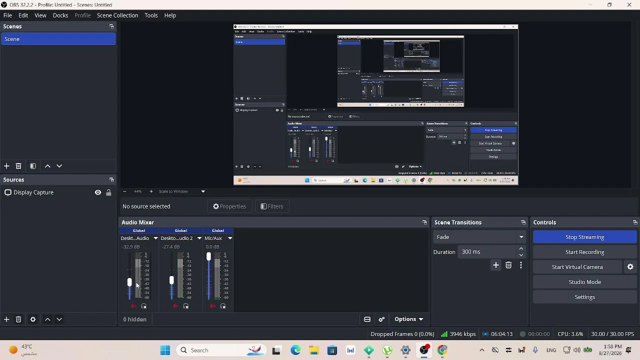Move source up in Sources list
Image resolution: width=640 pixels, height=360 pixels.
pyautogui.click(x=47, y=319)
